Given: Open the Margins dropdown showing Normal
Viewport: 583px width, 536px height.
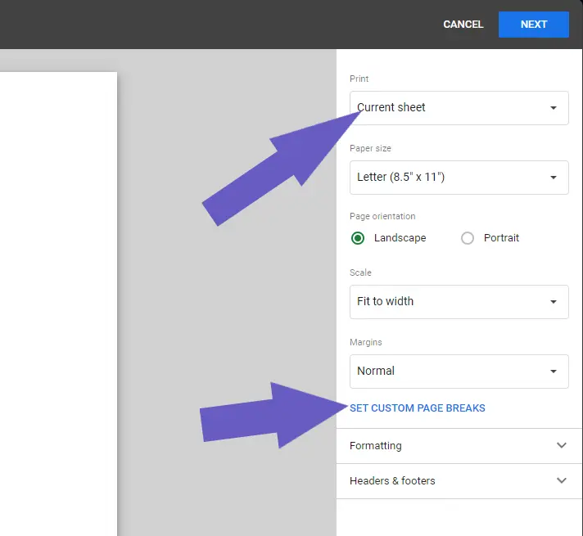Looking at the screenshot, I should tap(459, 372).
